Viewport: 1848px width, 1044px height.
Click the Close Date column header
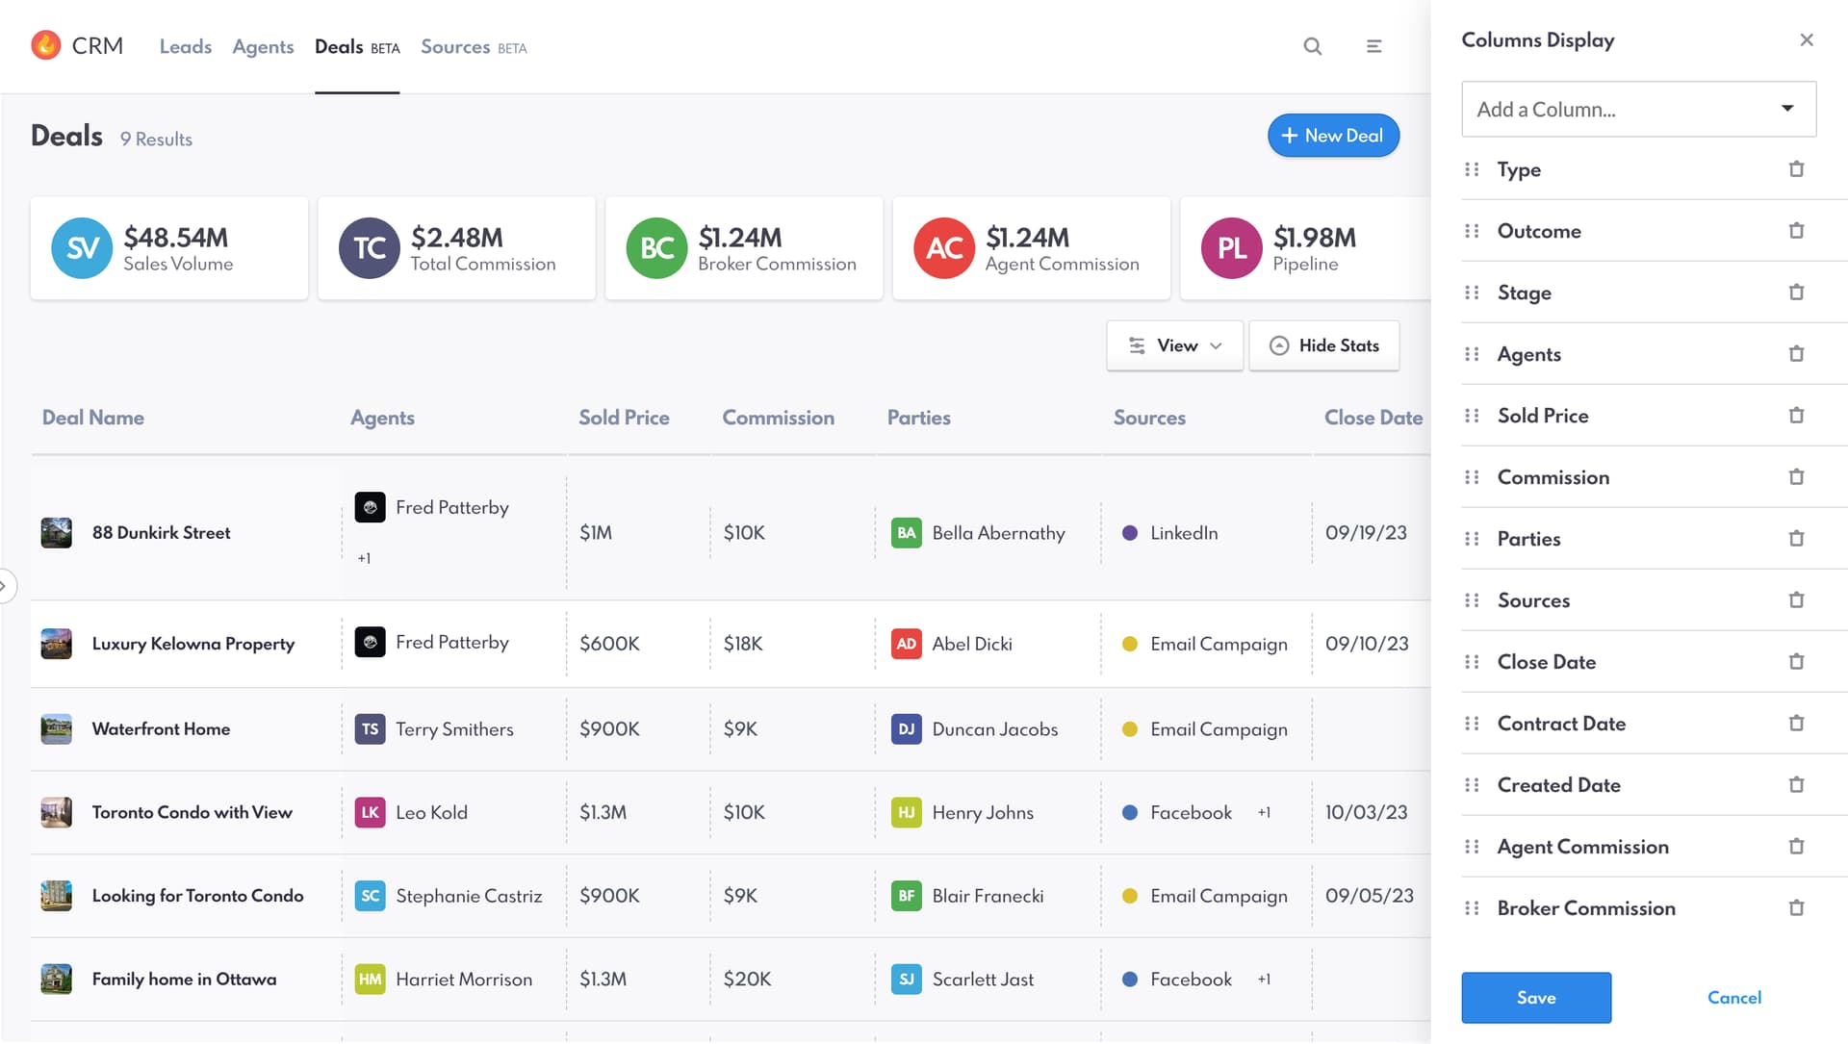pos(1373,418)
